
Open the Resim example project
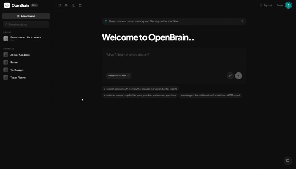pos(26,62)
